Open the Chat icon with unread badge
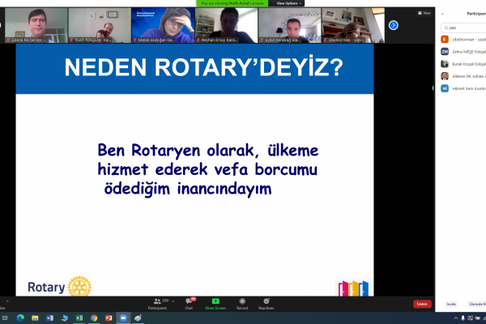The height and width of the screenshot is (324, 486). tap(189, 301)
